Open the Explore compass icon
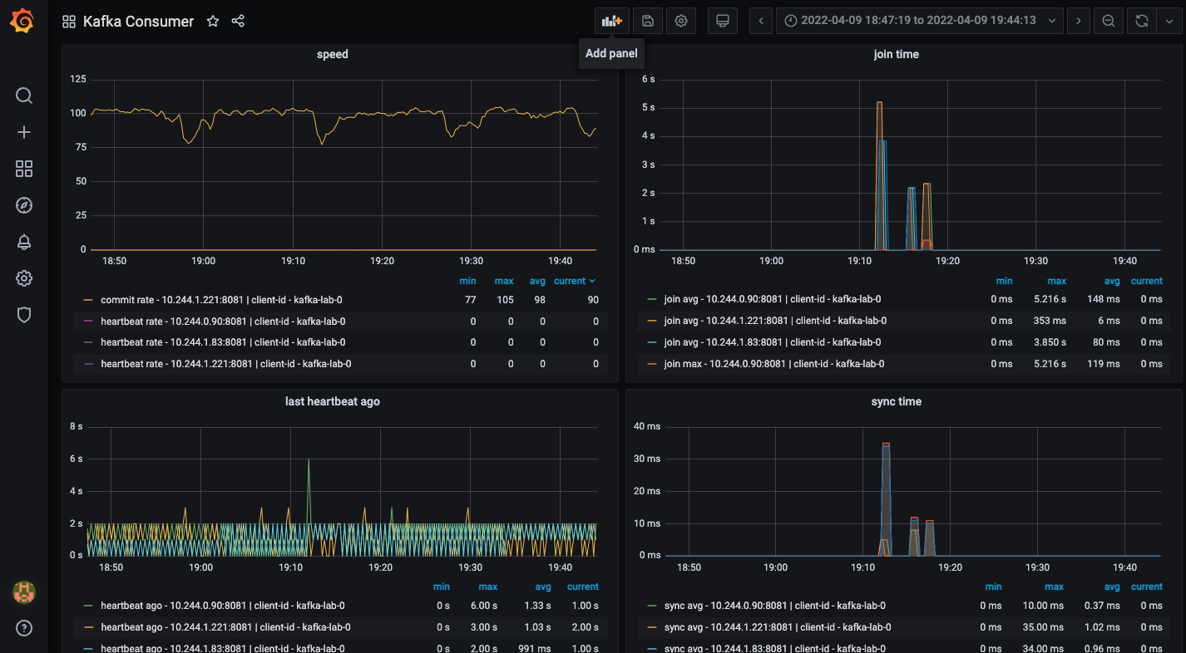 (24, 205)
